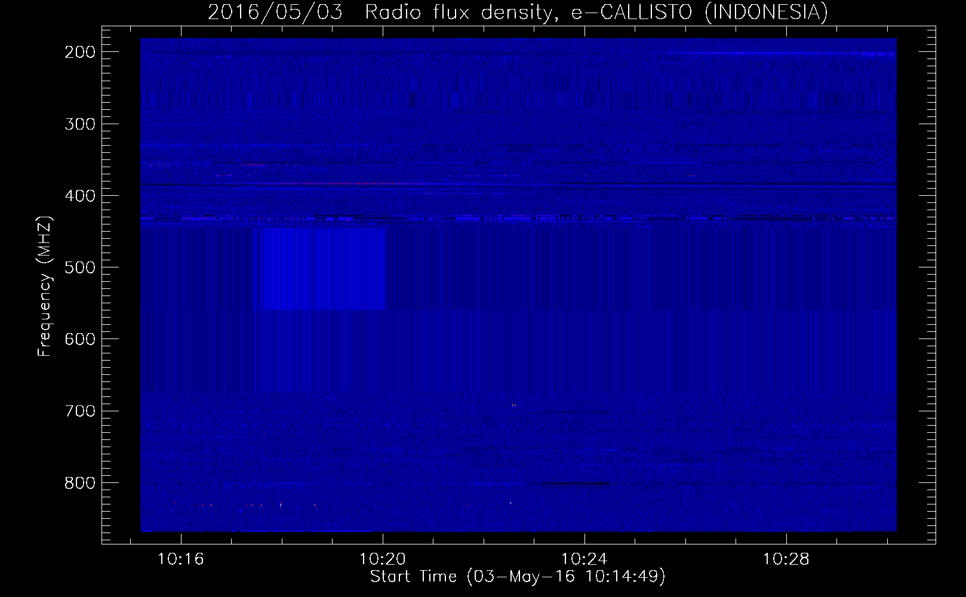
Task: Click the bright blue burst block near 500 MHz
Action: (x=322, y=269)
